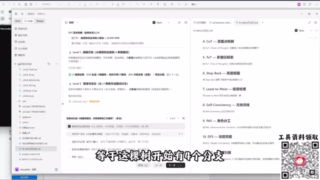Click the new task plus icon
The width and height of the screenshot is (320, 180).
click(15, 29)
